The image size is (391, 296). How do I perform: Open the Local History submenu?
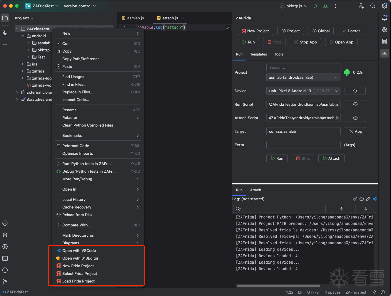click(98, 199)
